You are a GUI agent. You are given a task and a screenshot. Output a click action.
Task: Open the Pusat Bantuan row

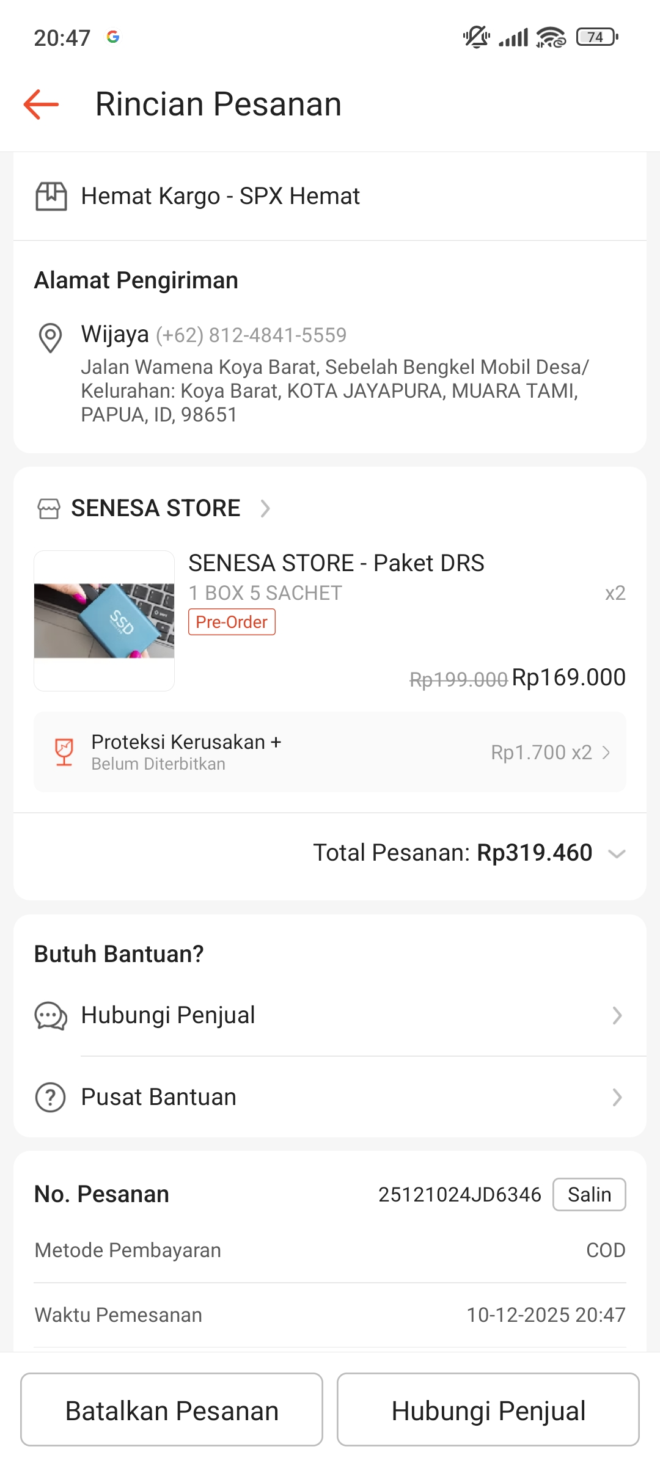[x=330, y=1097]
